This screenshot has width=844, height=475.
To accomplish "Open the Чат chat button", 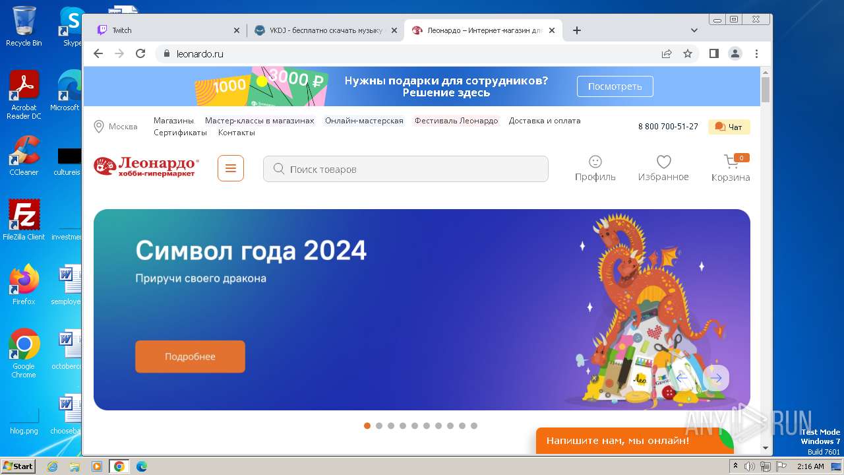I will 729,127.
